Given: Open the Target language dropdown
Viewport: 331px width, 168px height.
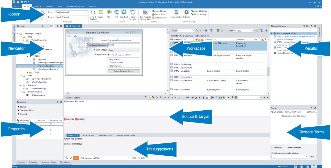Looking at the screenshot, I should [71, 17].
